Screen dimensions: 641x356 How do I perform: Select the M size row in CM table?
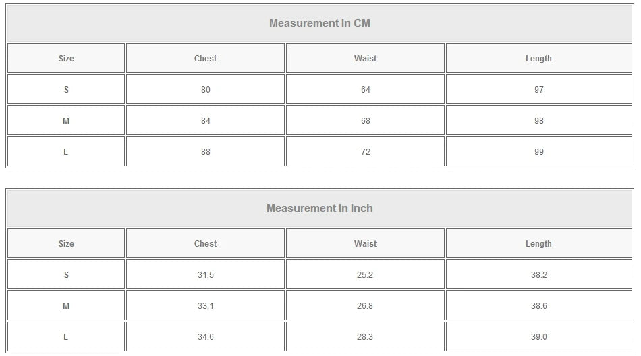pyautogui.click(x=66, y=121)
